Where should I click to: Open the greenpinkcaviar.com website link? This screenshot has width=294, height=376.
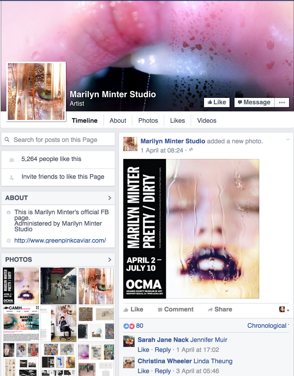60,240
